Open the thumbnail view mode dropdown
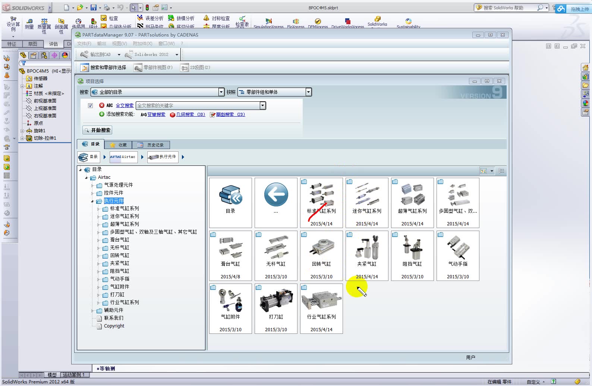 (x=492, y=171)
